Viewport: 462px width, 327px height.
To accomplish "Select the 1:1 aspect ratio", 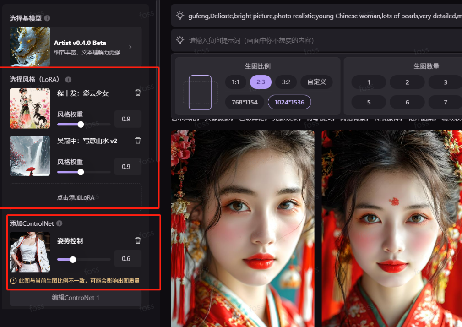I will tap(235, 82).
